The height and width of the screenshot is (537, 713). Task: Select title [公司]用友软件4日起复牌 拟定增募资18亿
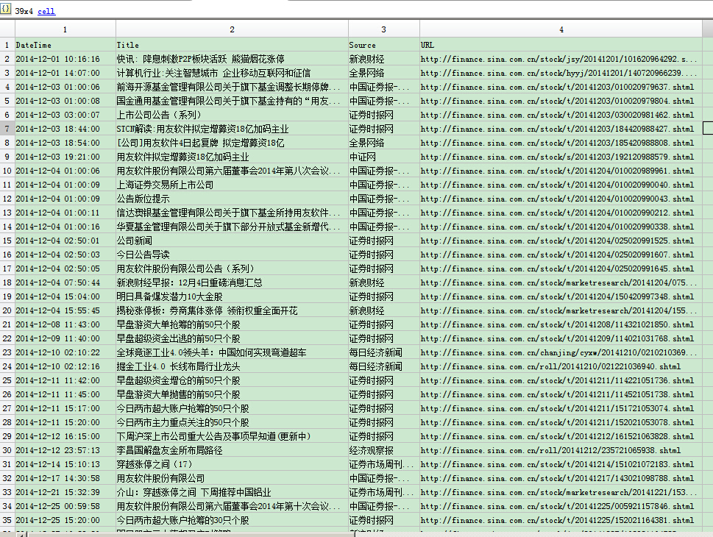tap(232, 143)
